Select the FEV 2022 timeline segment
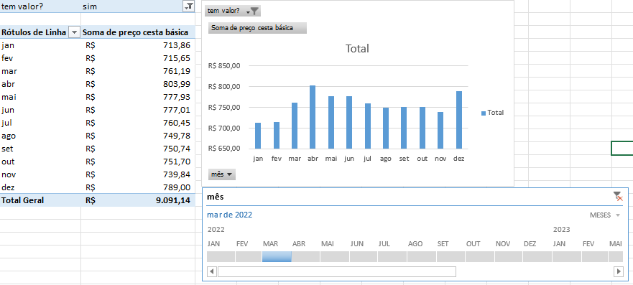 249,256
